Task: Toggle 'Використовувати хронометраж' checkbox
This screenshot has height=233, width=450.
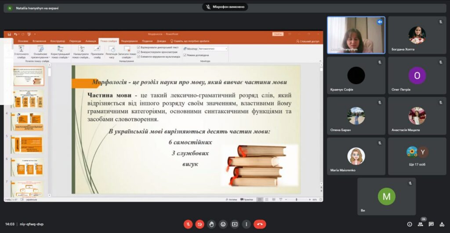Action: (139, 52)
